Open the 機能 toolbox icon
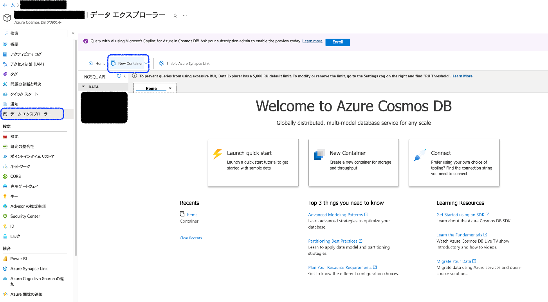The image size is (548, 302). 5,137
